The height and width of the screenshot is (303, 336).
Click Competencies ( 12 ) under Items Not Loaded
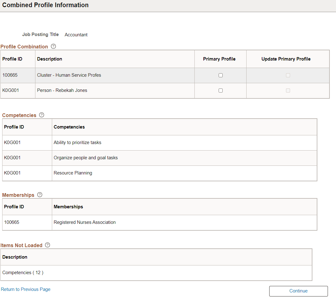tap(23, 273)
